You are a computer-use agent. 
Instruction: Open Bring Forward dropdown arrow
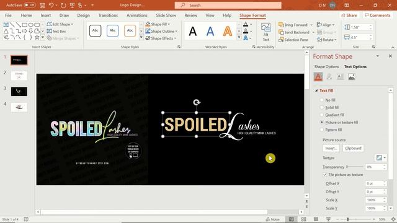[x=311, y=25]
